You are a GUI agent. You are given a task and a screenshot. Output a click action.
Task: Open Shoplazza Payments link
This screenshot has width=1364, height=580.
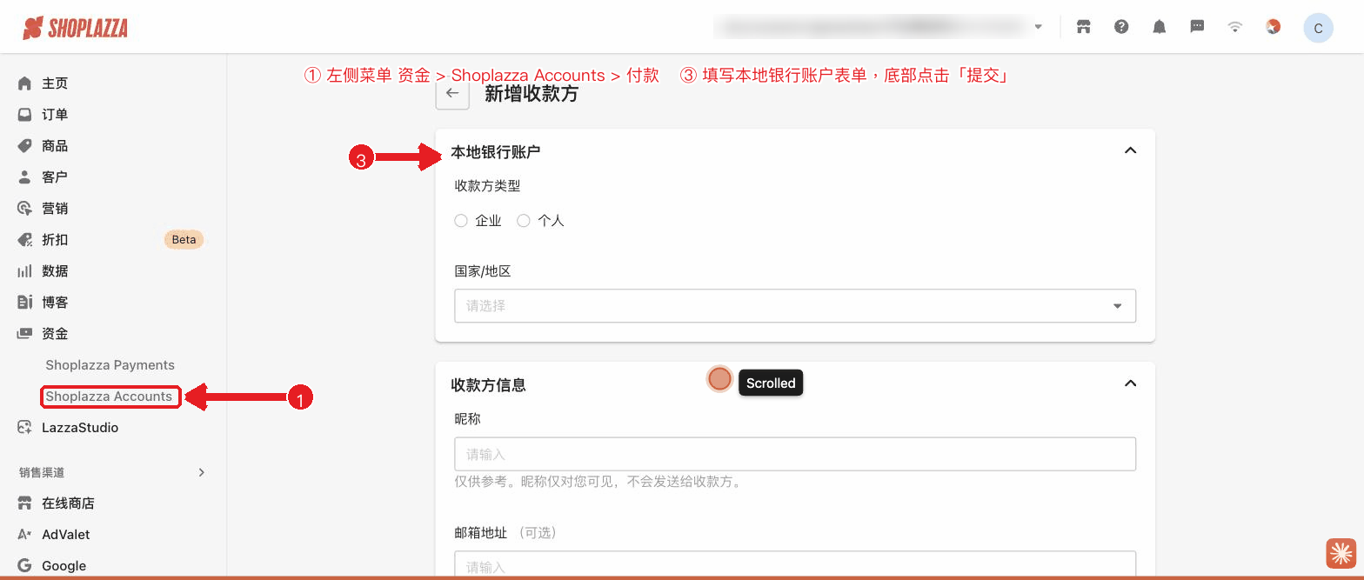(110, 365)
